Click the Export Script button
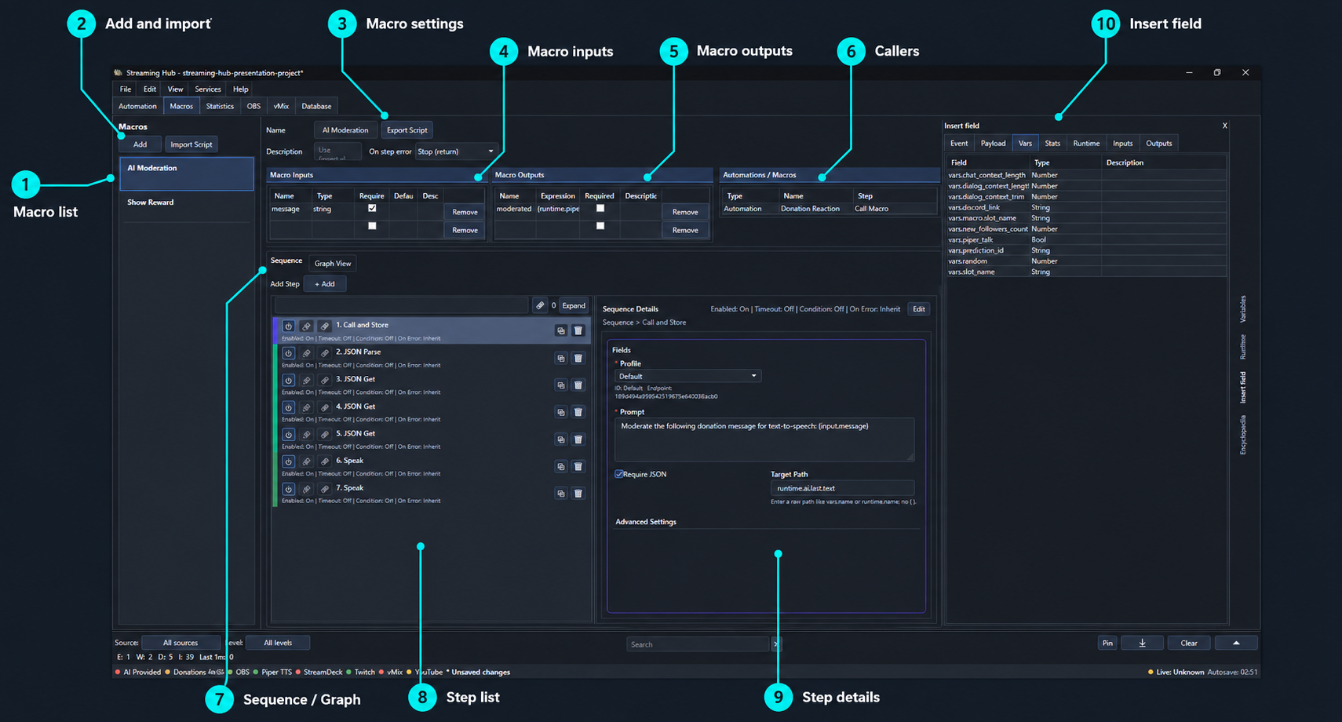1342x722 pixels. 407,130
